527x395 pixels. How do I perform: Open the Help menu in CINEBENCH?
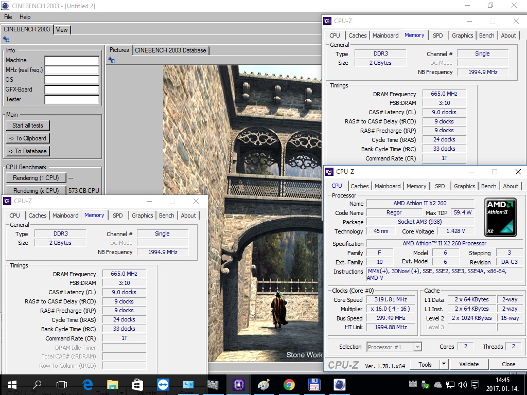(x=25, y=17)
